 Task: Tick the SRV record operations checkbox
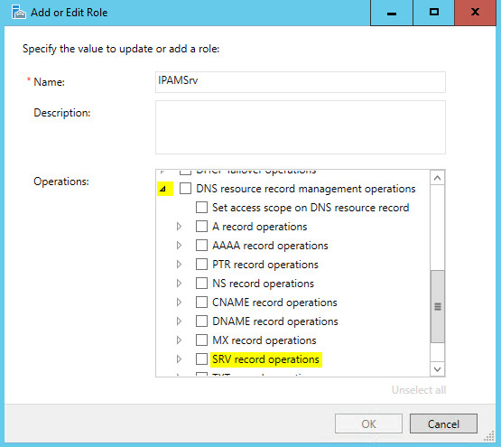click(201, 359)
